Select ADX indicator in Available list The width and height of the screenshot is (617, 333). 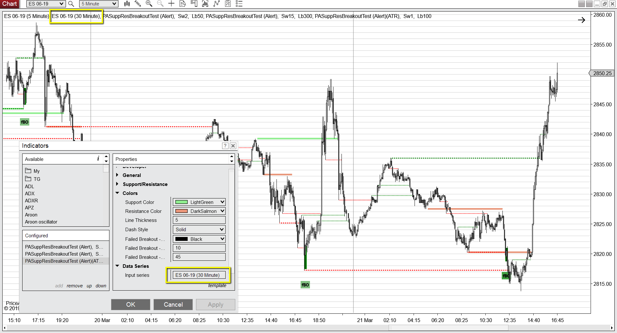(30, 194)
